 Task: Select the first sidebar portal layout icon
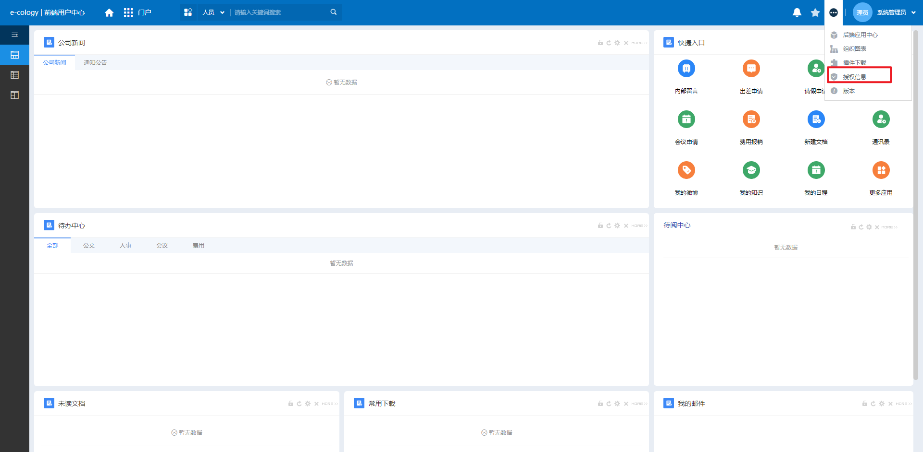point(14,55)
